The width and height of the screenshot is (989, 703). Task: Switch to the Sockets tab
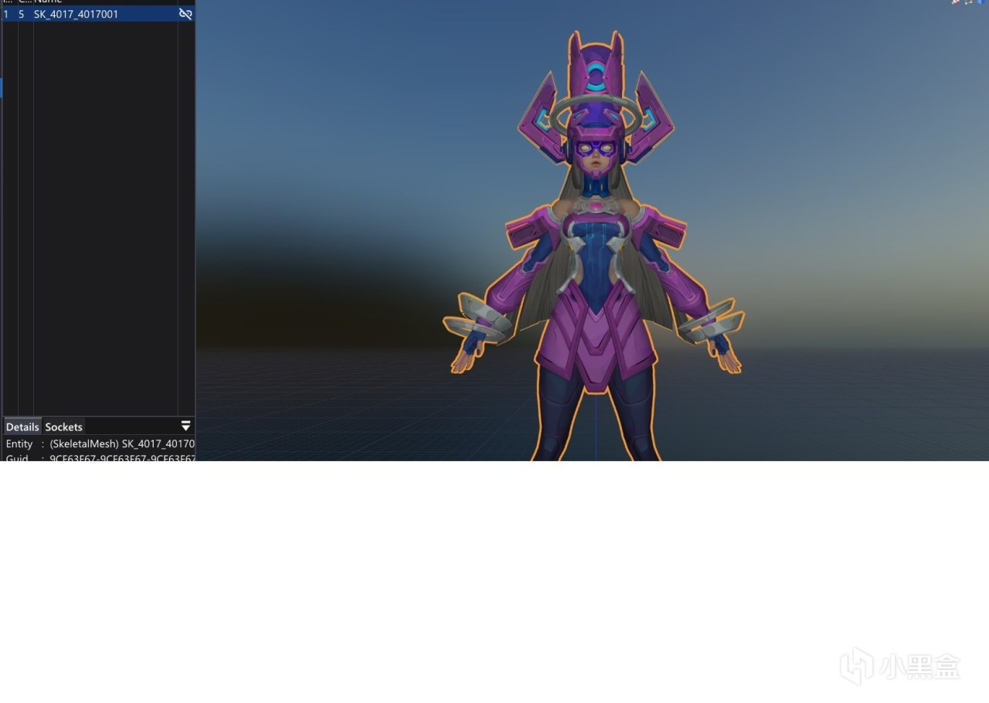click(63, 426)
